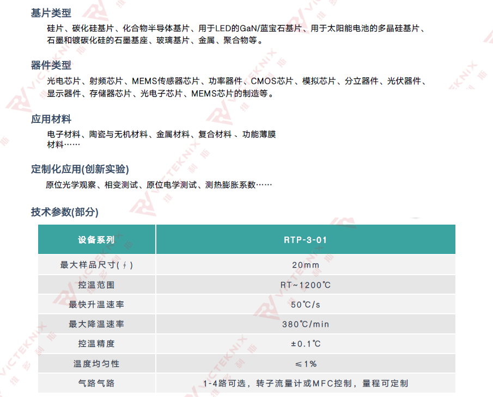Click the 最快升温速率 row label
Viewport: 493px width, 397px height.
click(96, 305)
